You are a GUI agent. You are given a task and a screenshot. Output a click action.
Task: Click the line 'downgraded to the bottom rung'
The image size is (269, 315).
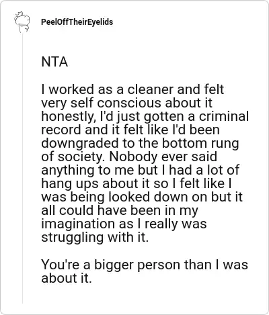pyautogui.click(x=140, y=143)
